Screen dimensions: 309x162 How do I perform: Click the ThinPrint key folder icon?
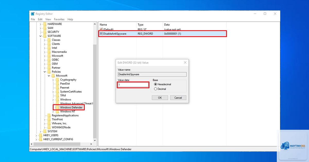pos(49,119)
